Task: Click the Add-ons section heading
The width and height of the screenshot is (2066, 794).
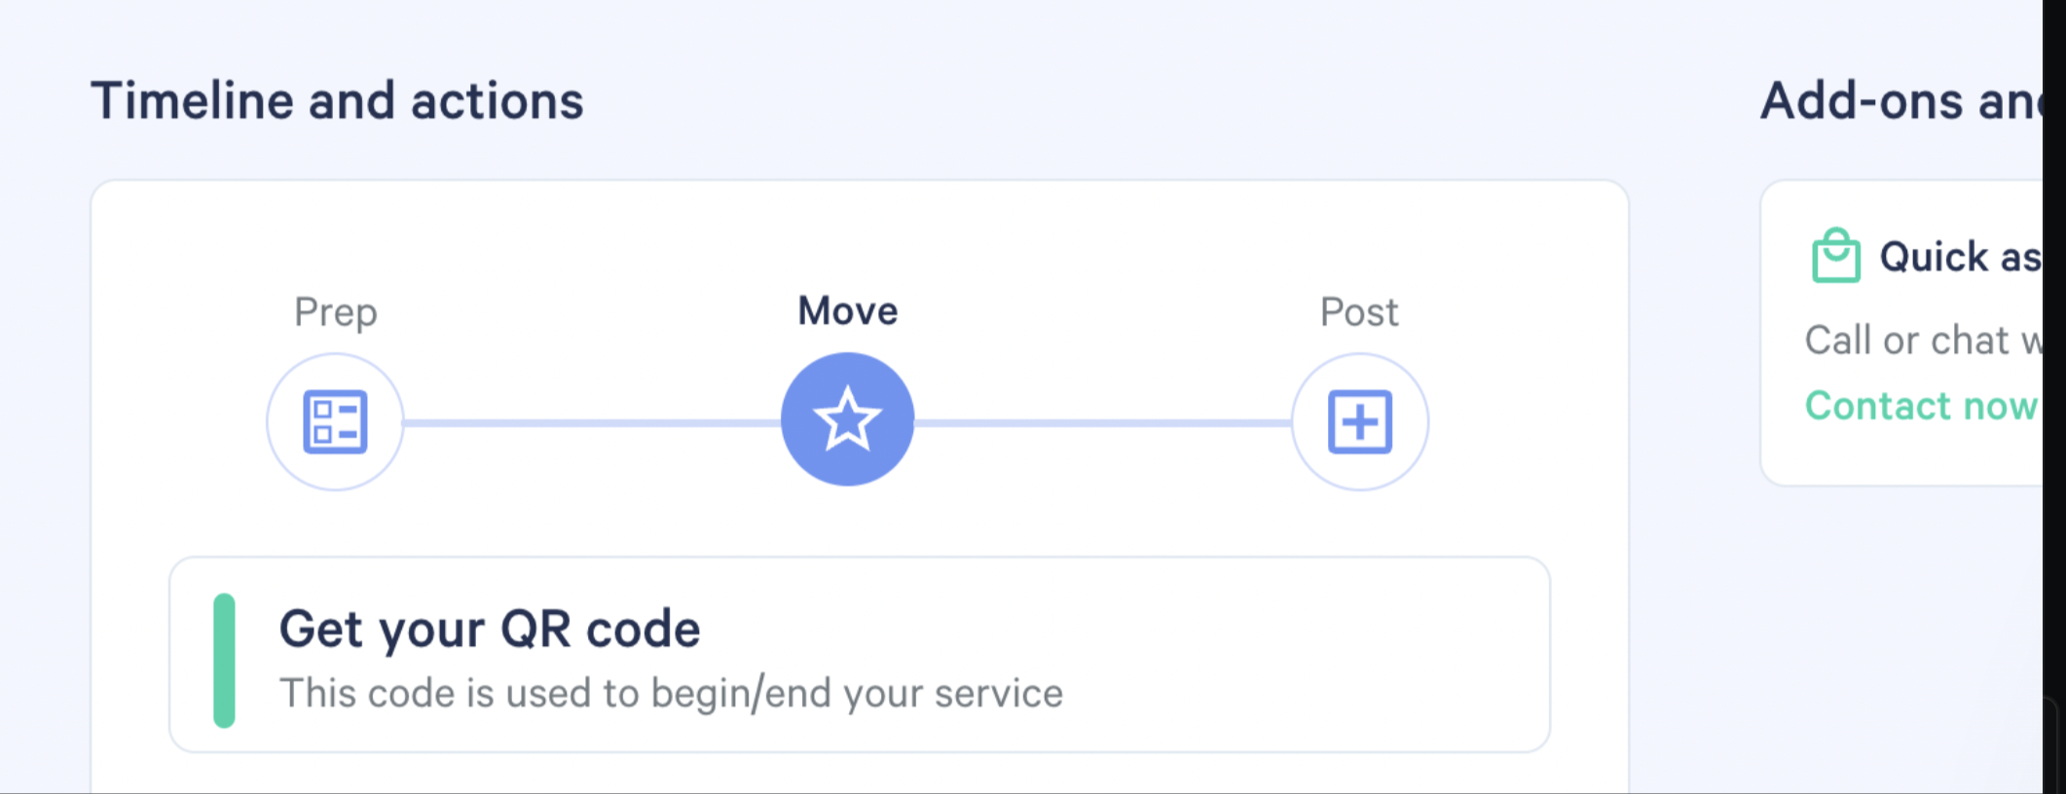Action: pyautogui.click(x=1900, y=101)
